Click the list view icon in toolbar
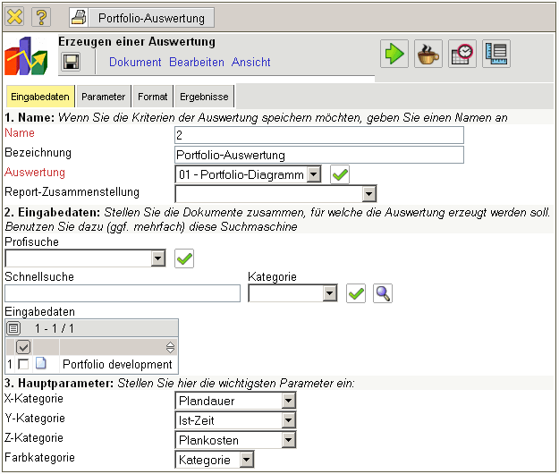The width and height of the screenshot is (559, 474). 496,54
